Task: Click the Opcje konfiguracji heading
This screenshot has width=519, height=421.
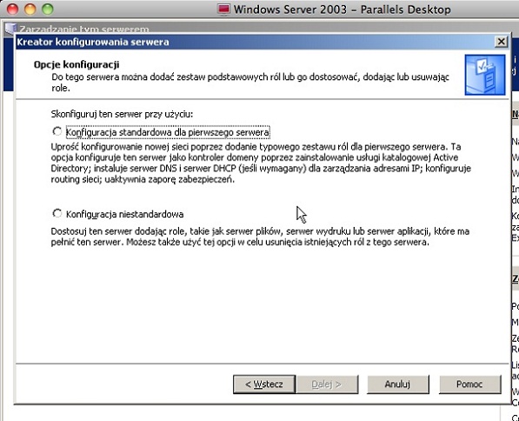Action: pos(77,64)
